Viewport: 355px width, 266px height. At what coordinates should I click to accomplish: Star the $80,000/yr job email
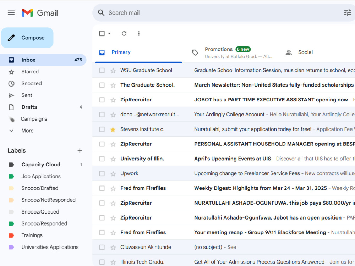click(113, 203)
